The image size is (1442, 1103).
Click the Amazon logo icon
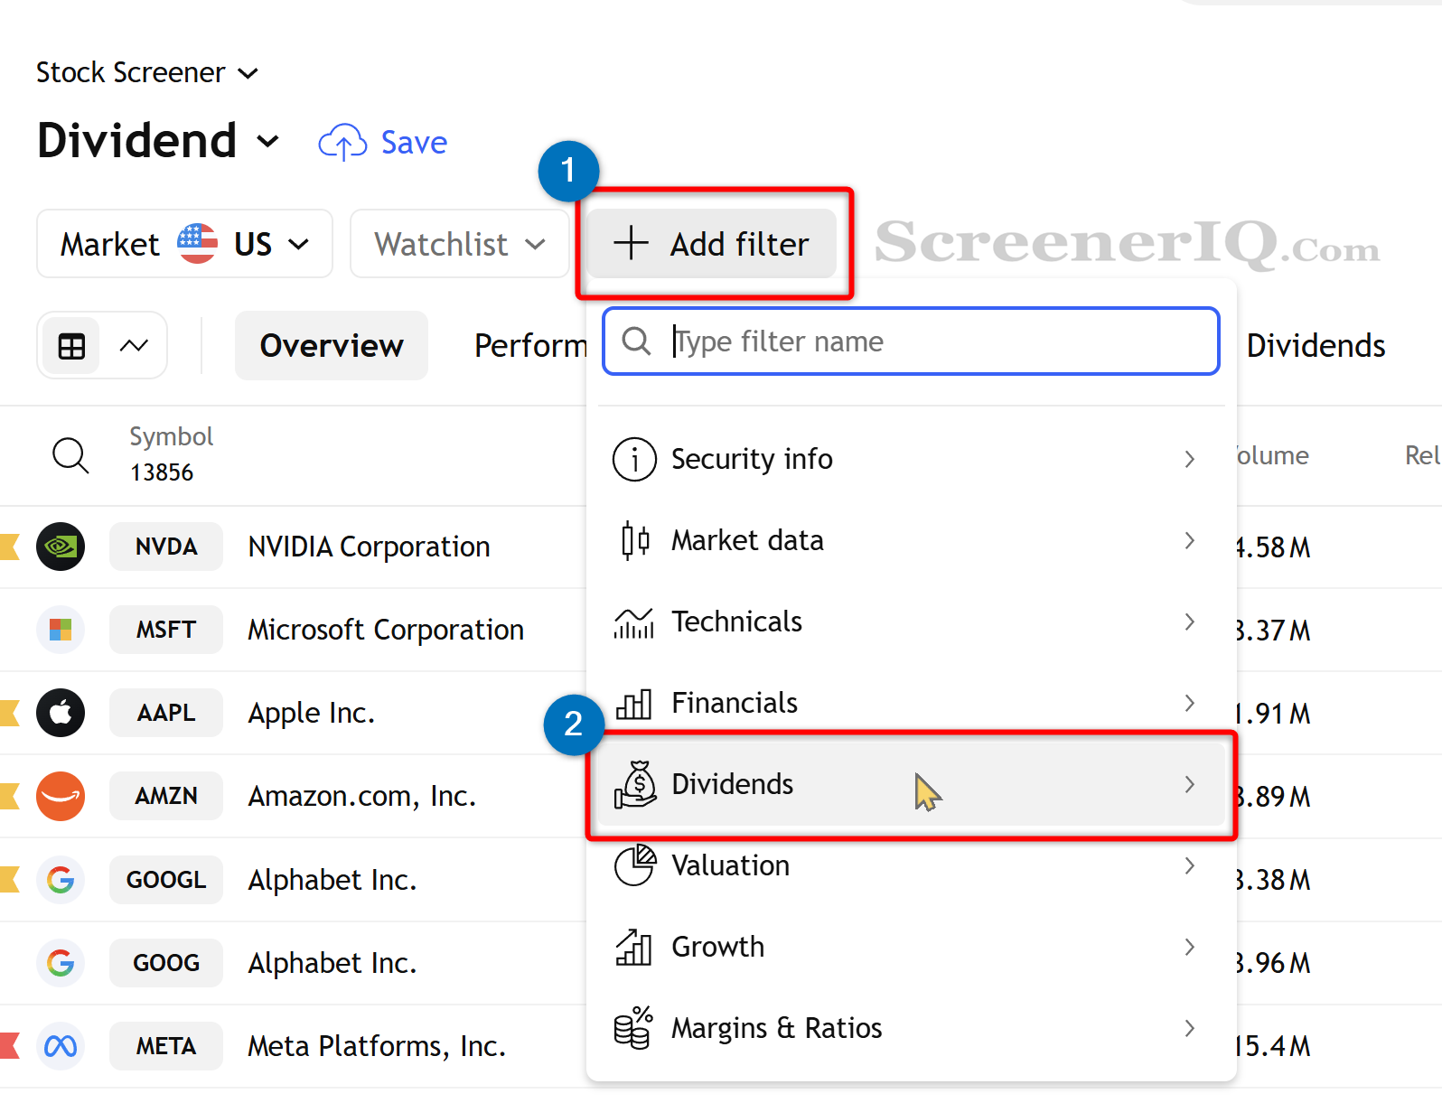tap(61, 796)
